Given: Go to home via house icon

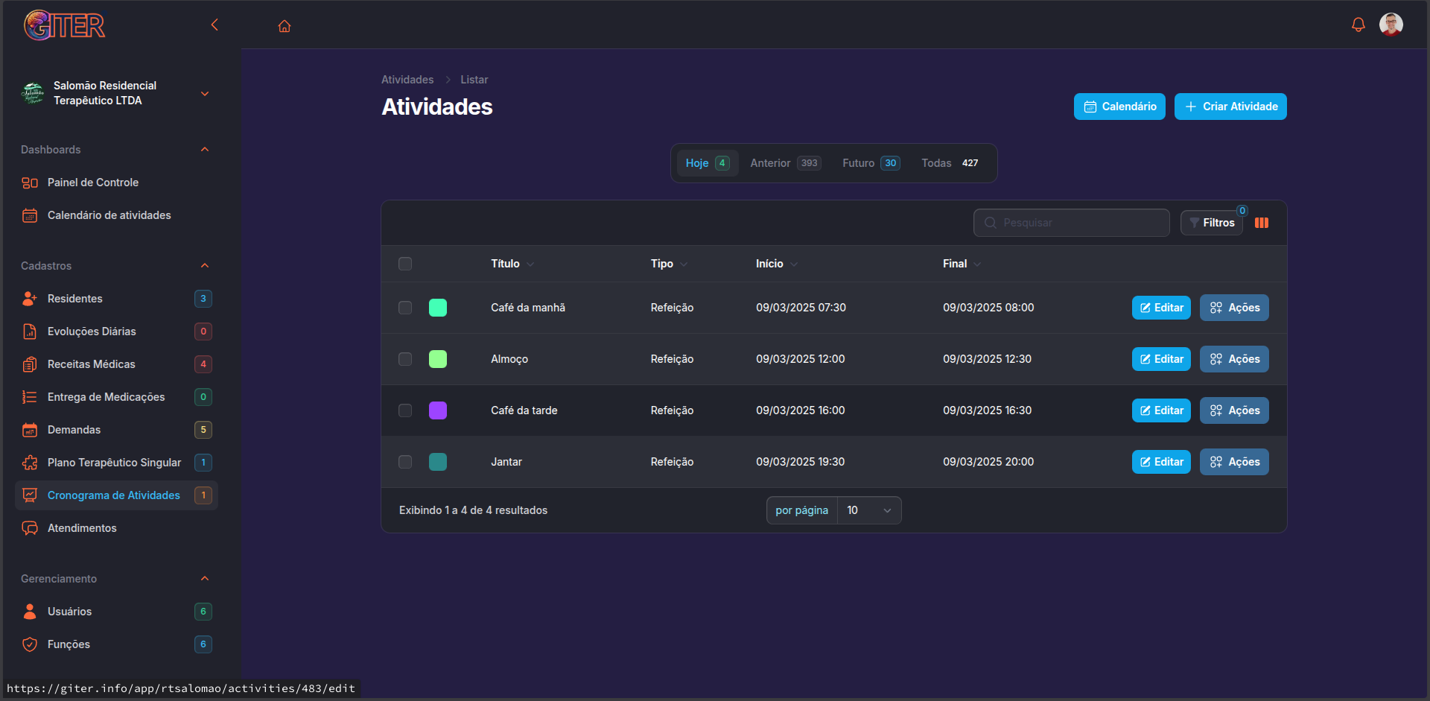Looking at the screenshot, I should (285, 26).
